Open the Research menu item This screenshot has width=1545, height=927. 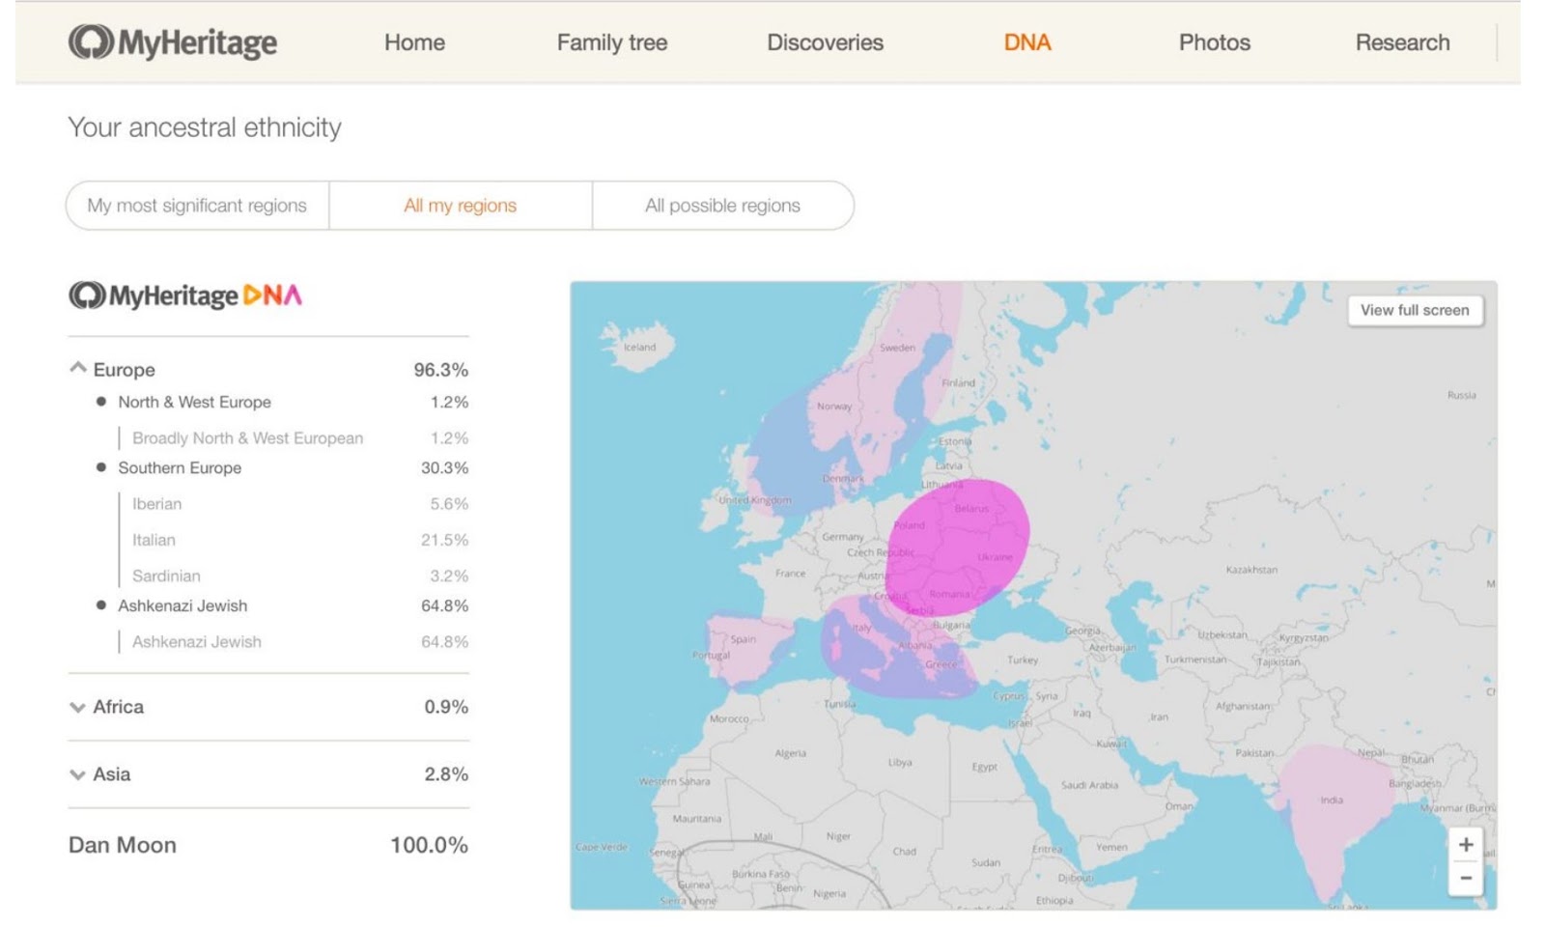pos(1402,42)
